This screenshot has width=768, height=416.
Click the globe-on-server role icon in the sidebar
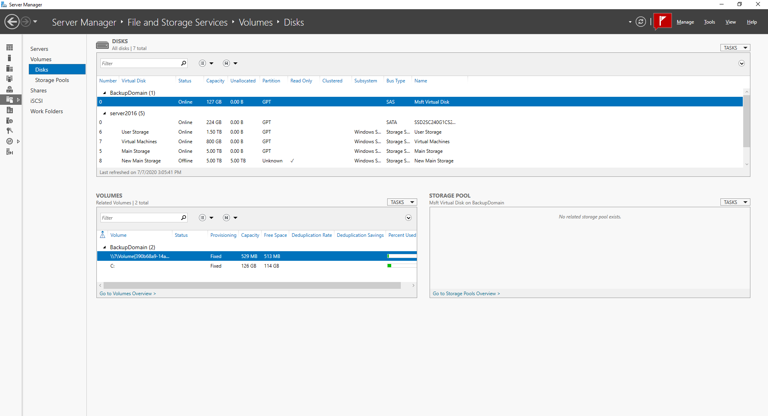click(x=10, y=89)
